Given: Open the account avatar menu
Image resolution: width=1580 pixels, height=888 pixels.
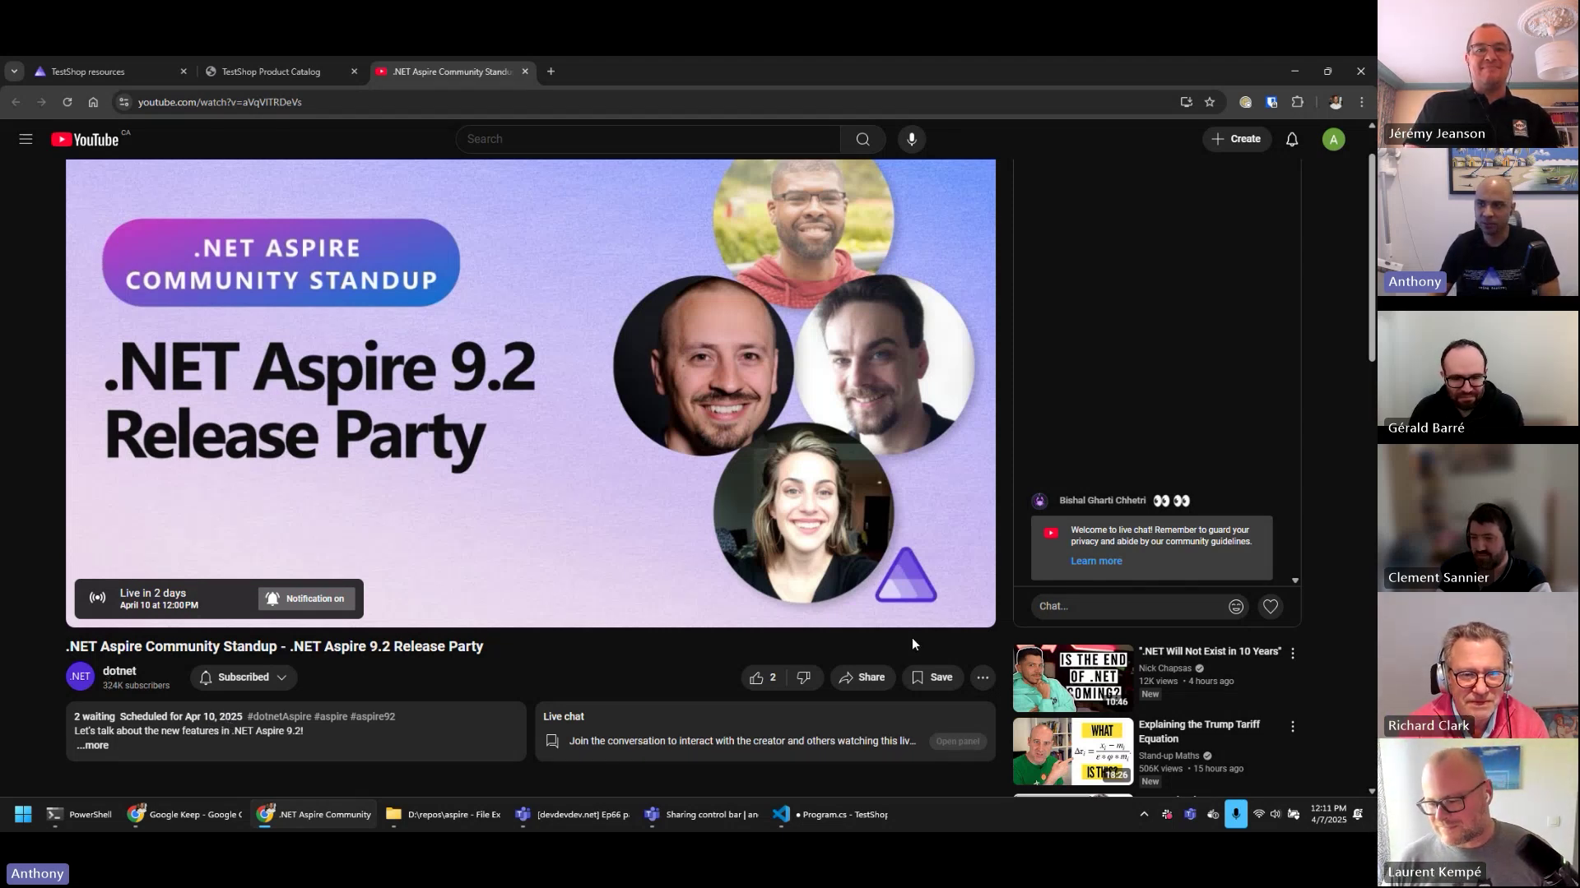Looking at the screenshot, I should pos(1333,139).
